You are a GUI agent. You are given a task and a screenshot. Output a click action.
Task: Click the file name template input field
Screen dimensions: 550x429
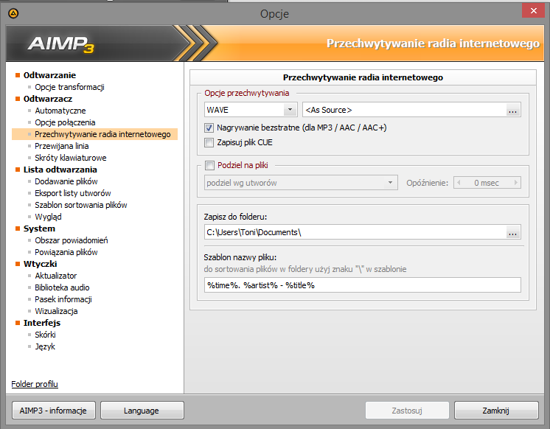pos(362,285)
